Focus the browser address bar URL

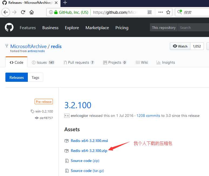coord(115,12)
